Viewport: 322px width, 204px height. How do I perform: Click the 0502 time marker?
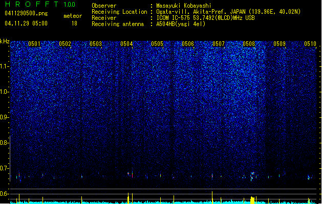click(x=65, y=44)
